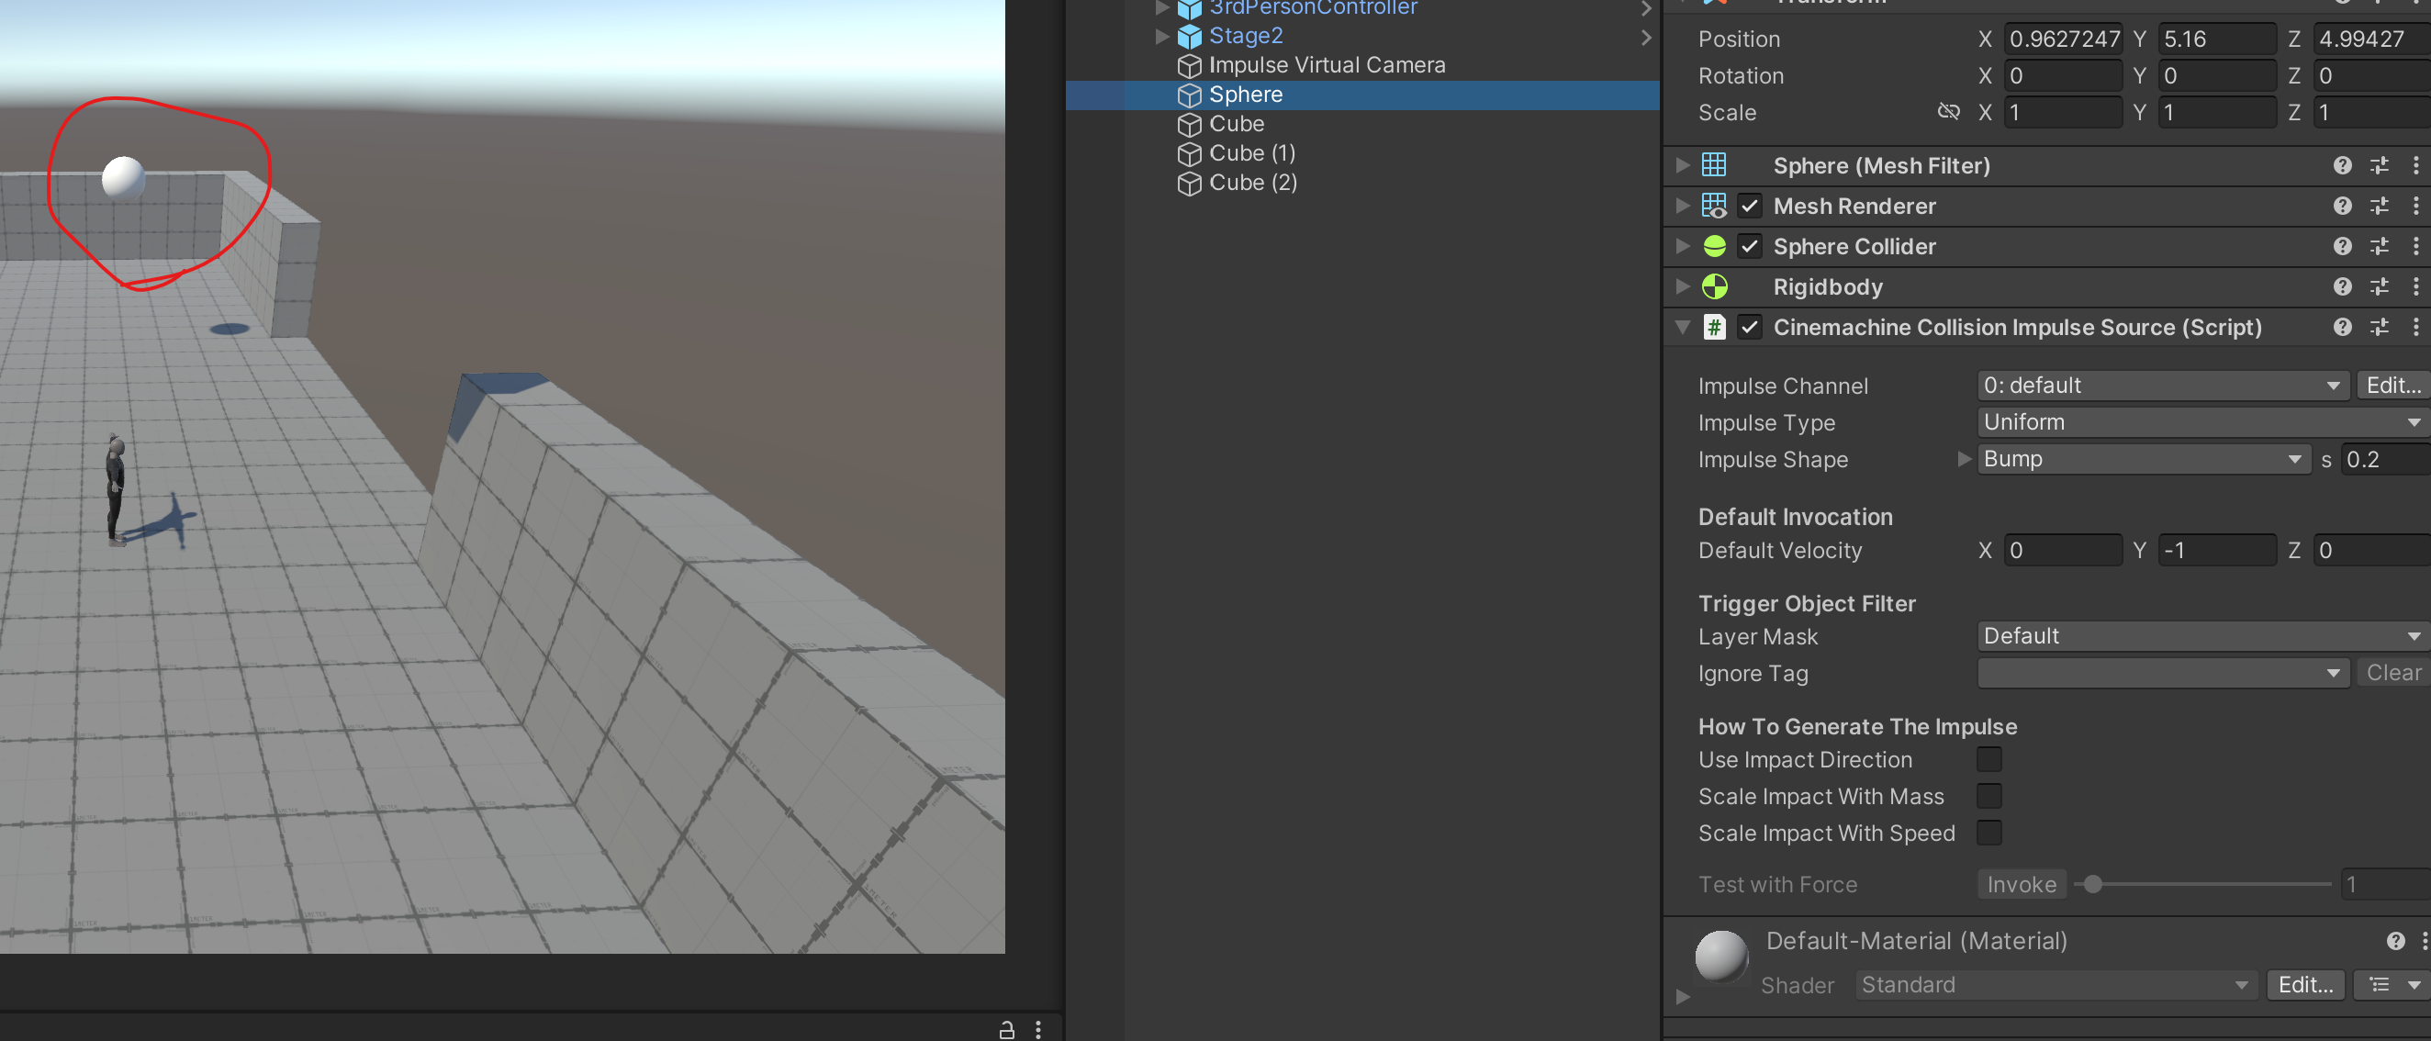Open the Layer Mask dropdown
The width and height of the screenshot is (2431, 1041).
point(2201,636)
